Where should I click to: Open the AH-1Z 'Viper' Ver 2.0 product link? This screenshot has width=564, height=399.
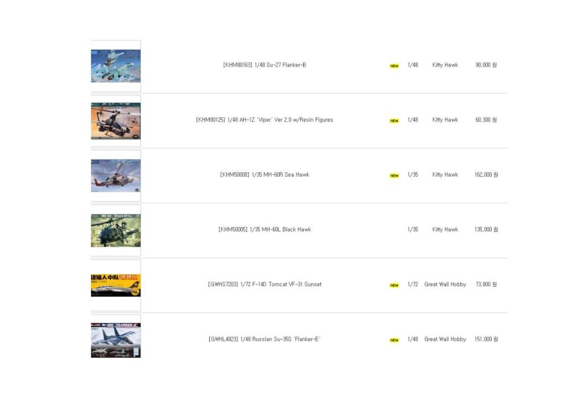[x=264, y=120]
